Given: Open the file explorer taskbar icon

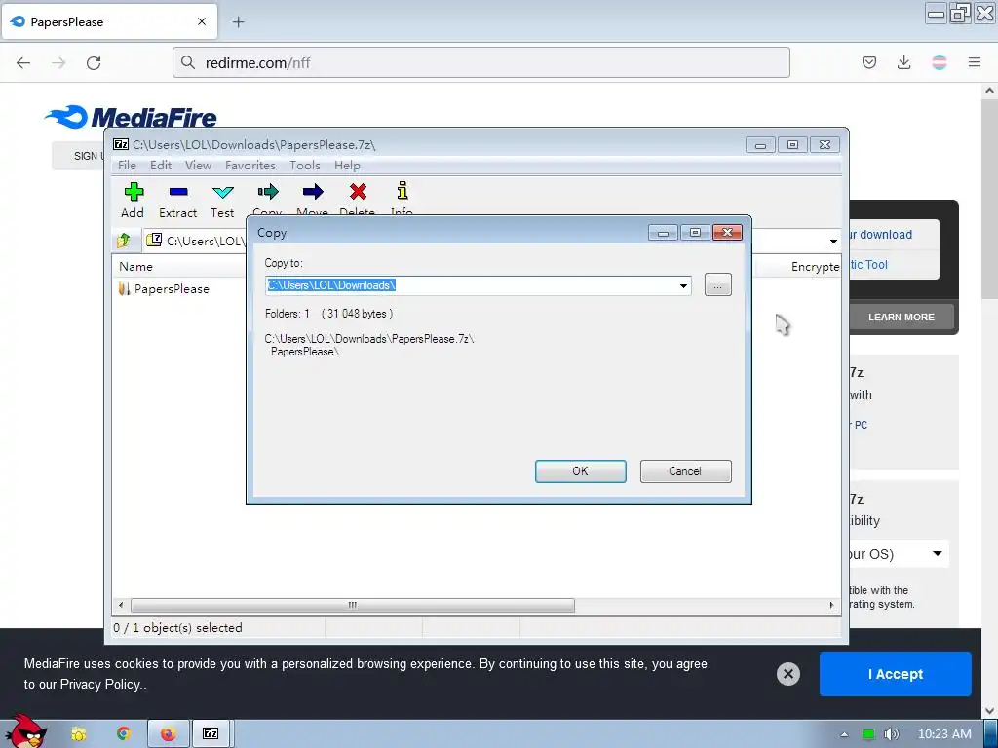Looking at the screenshot, I should (78, 734).
